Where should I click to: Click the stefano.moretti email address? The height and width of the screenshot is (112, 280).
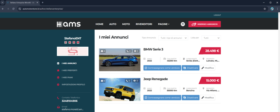tap(72, 109)
